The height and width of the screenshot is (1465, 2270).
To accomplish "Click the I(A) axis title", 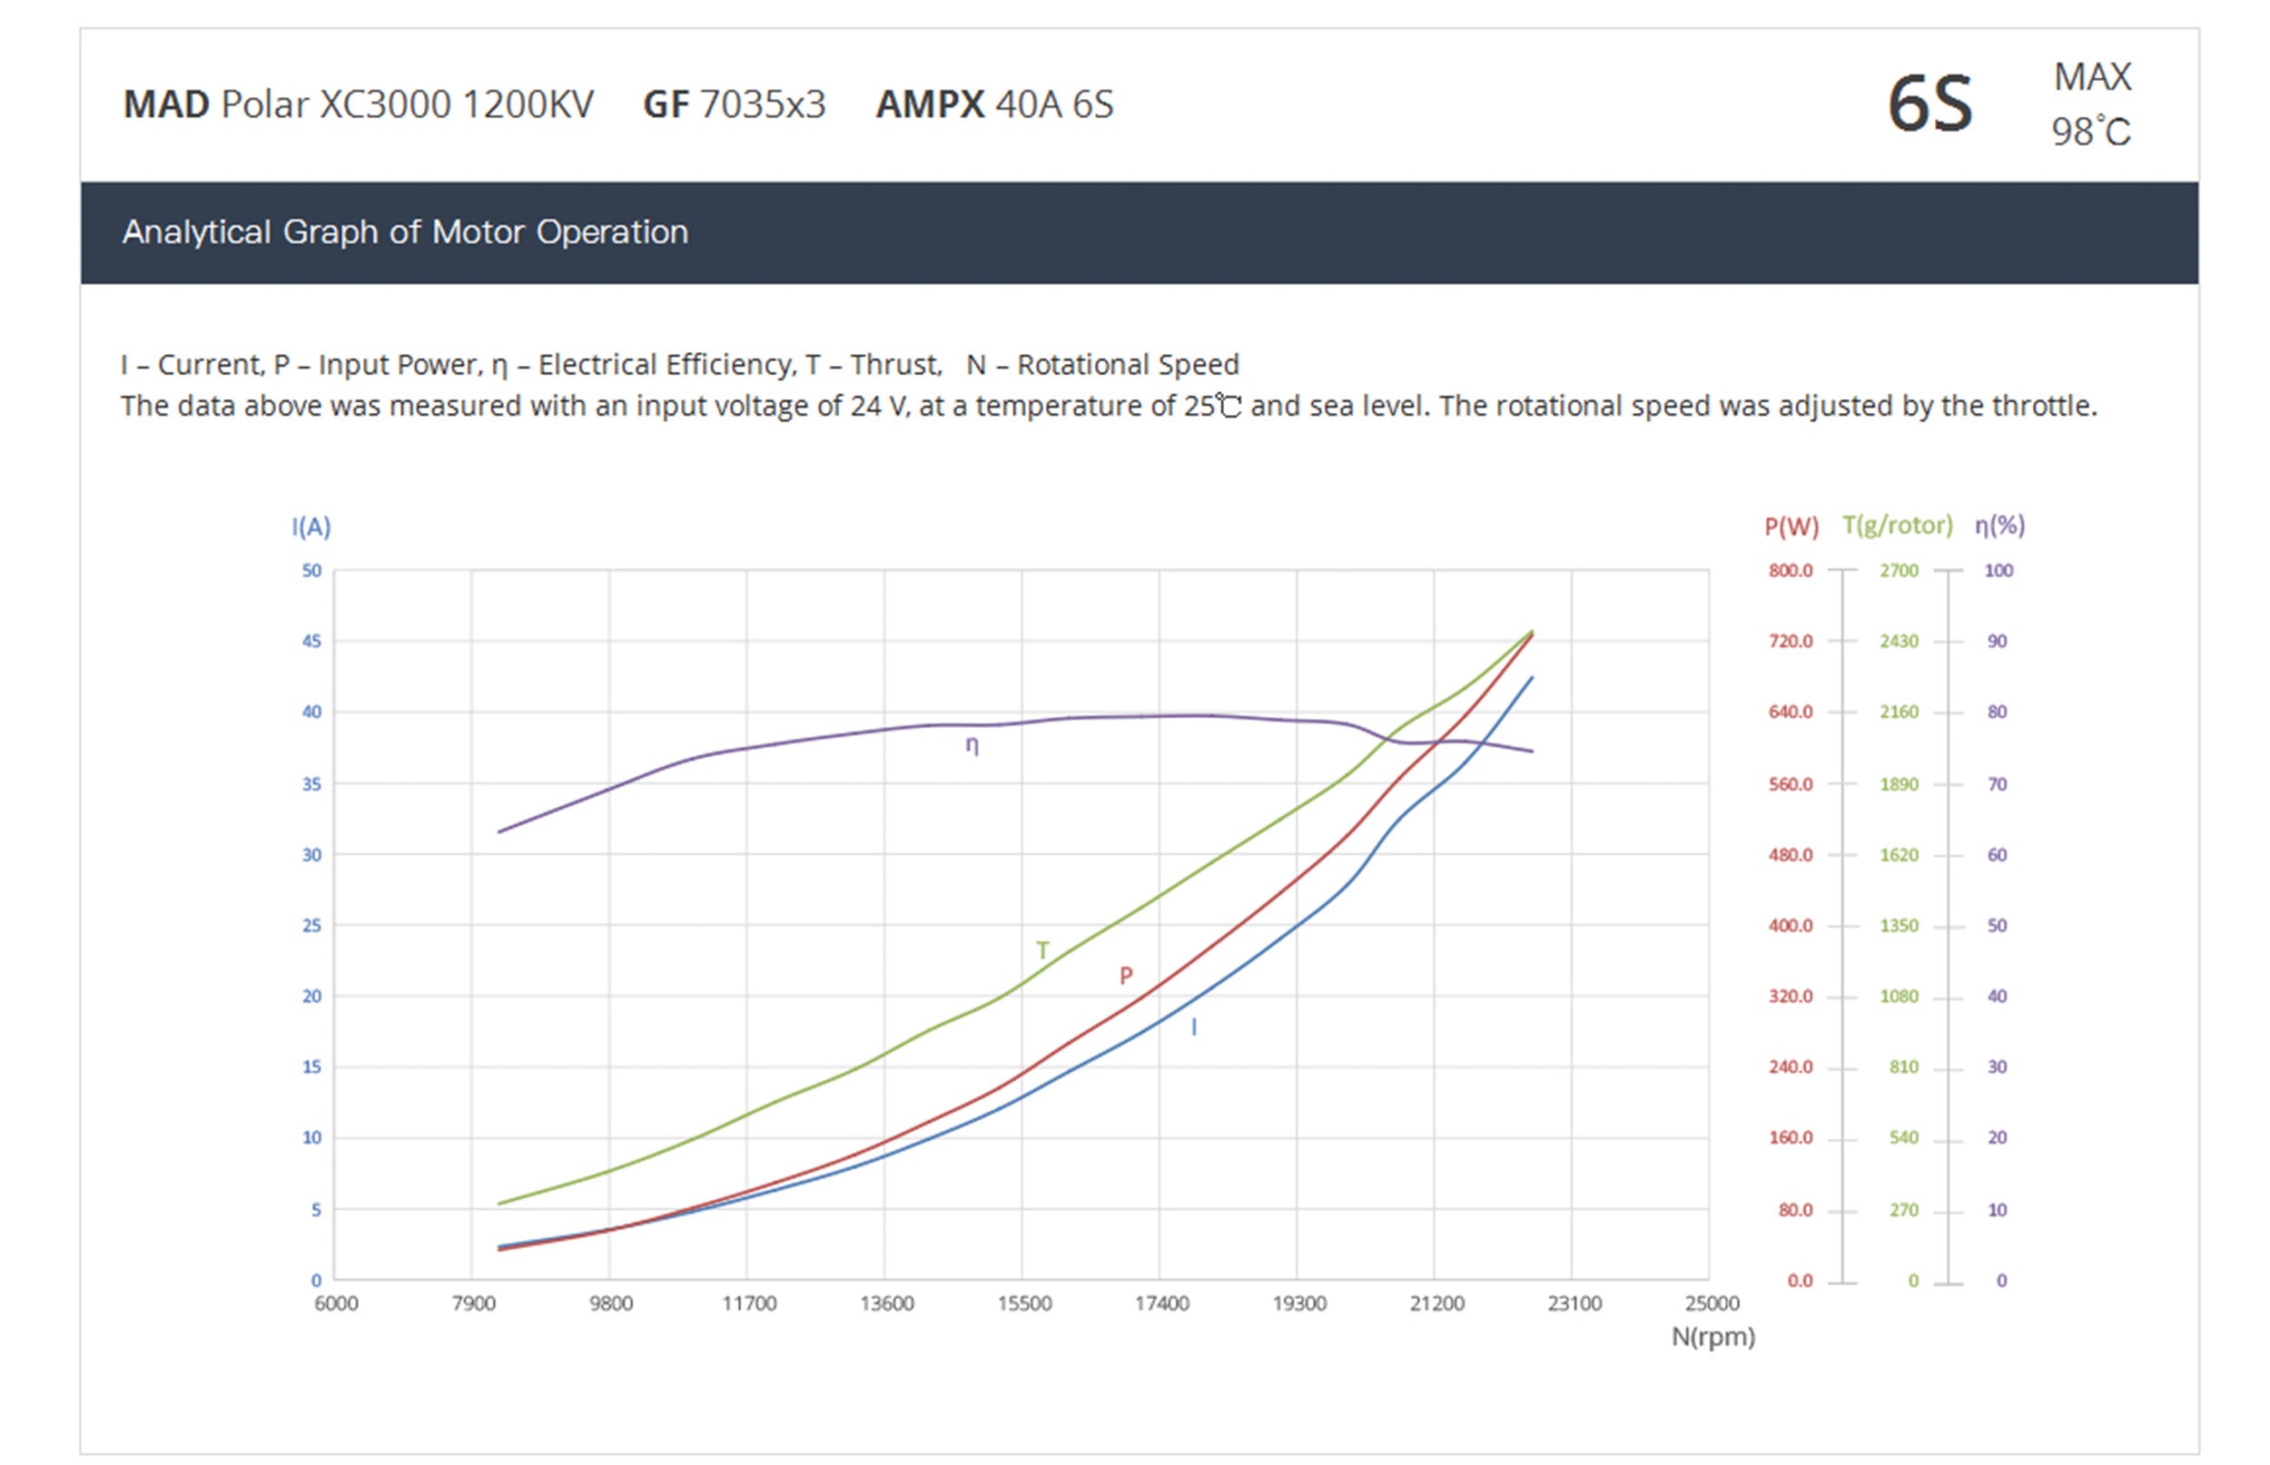I will (311, 526).
